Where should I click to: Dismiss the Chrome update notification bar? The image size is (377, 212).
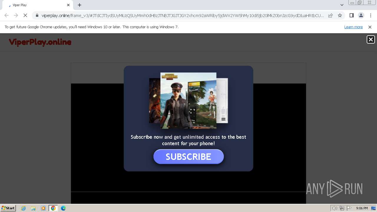pos(370,27)
